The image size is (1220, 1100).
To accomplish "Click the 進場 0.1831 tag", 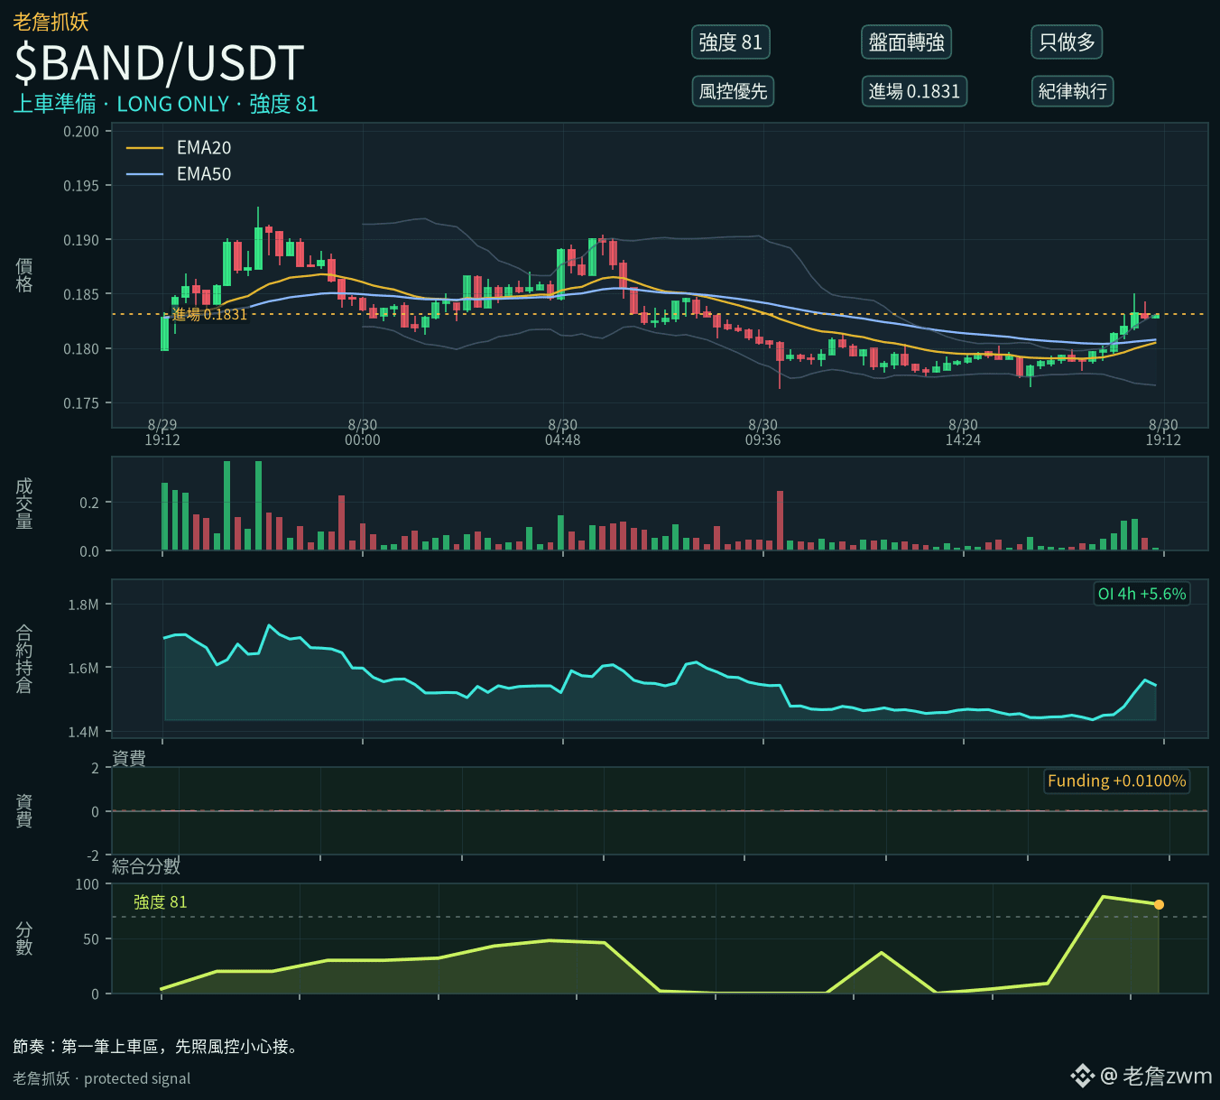I will pos(914,91).
